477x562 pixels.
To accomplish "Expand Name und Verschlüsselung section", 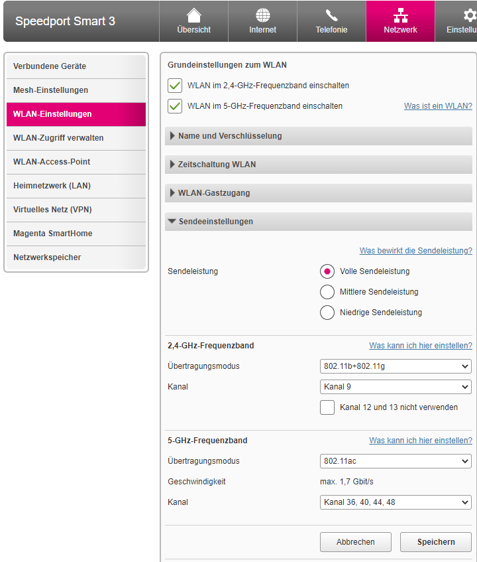I will [x=230, y=136].
